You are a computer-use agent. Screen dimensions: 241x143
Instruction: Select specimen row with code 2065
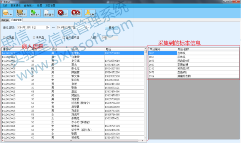pyautogui.click(x=194, y=53)
